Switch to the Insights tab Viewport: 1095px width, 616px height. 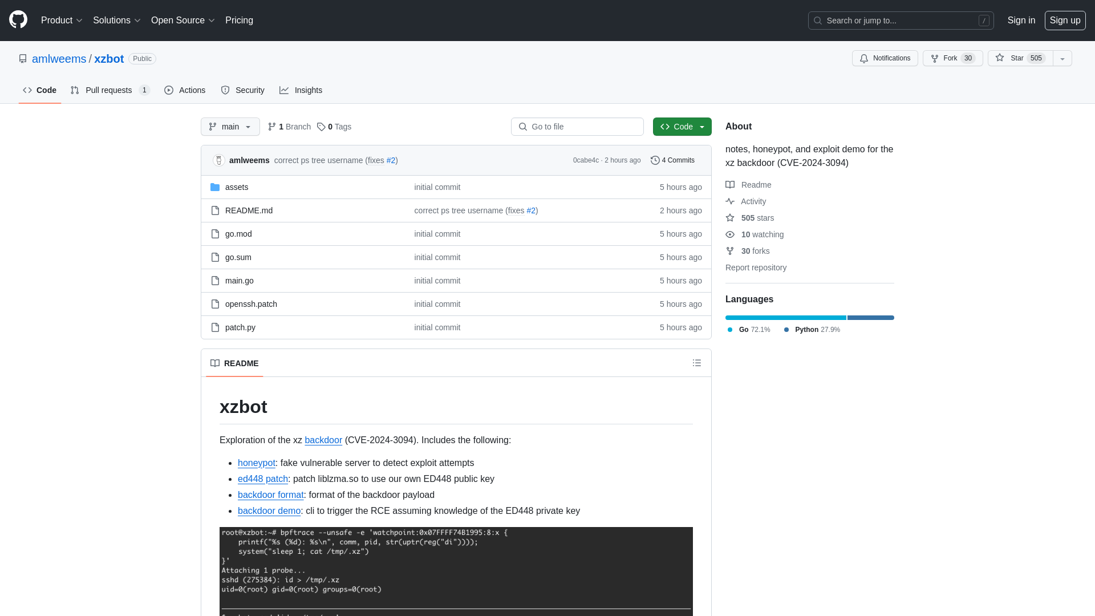[x=301, y=90]
